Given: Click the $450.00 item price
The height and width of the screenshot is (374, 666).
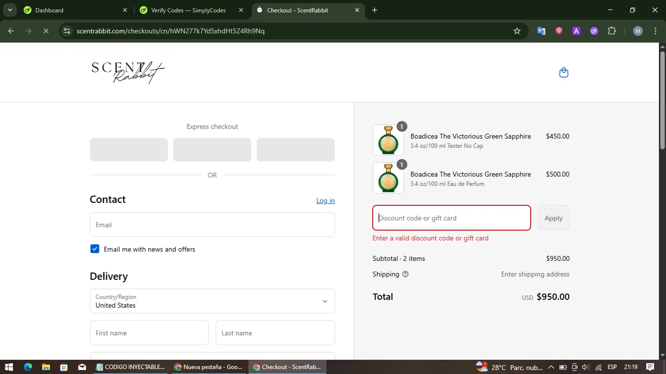Looking at the screenshot, I should tap(558, 136).
